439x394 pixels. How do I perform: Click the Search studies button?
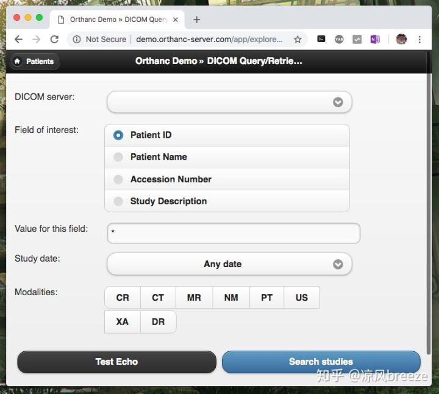point(321,362)
